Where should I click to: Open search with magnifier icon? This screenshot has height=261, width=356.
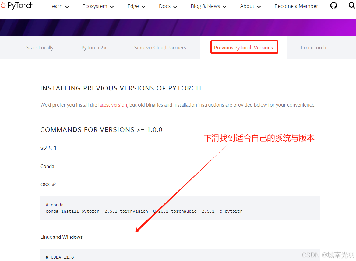point(352,5)
